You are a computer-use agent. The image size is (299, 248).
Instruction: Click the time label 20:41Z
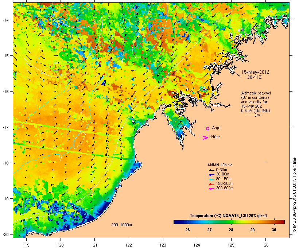pos(255,77)
